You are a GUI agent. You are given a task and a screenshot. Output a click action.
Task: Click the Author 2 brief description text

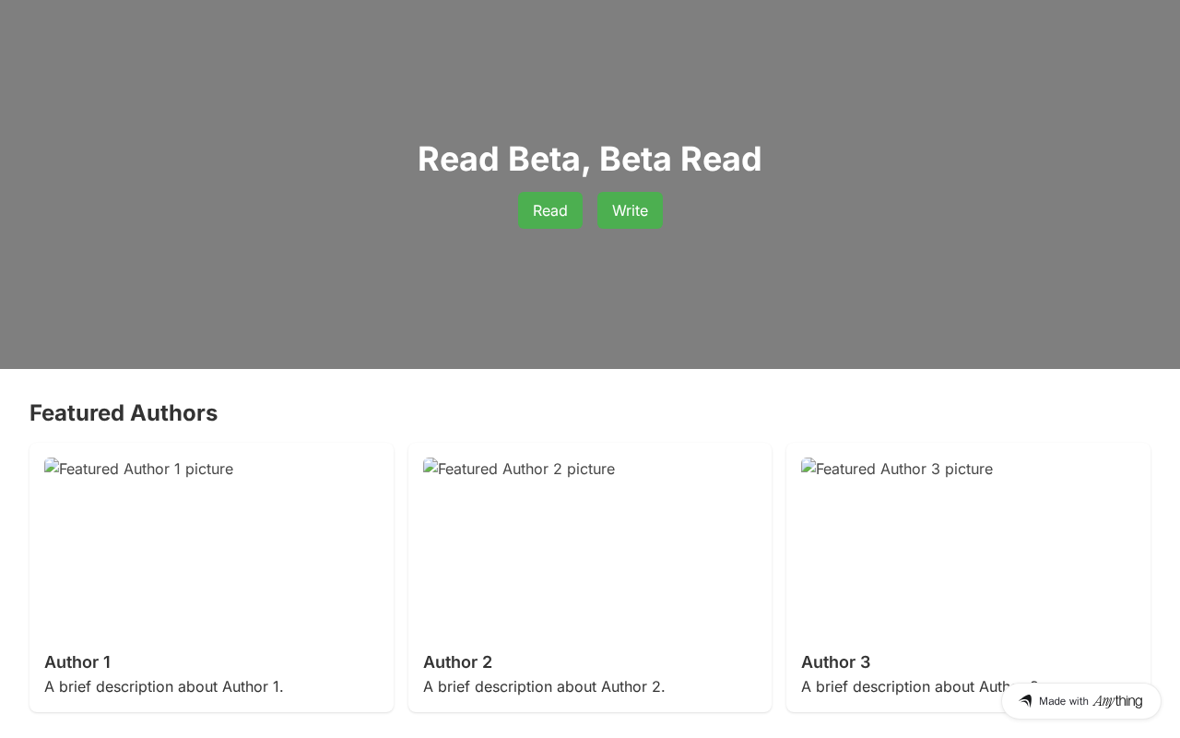(x=544, y=686)
